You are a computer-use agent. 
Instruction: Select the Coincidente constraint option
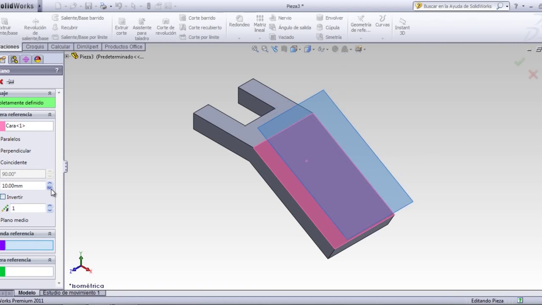click(13, 163)
